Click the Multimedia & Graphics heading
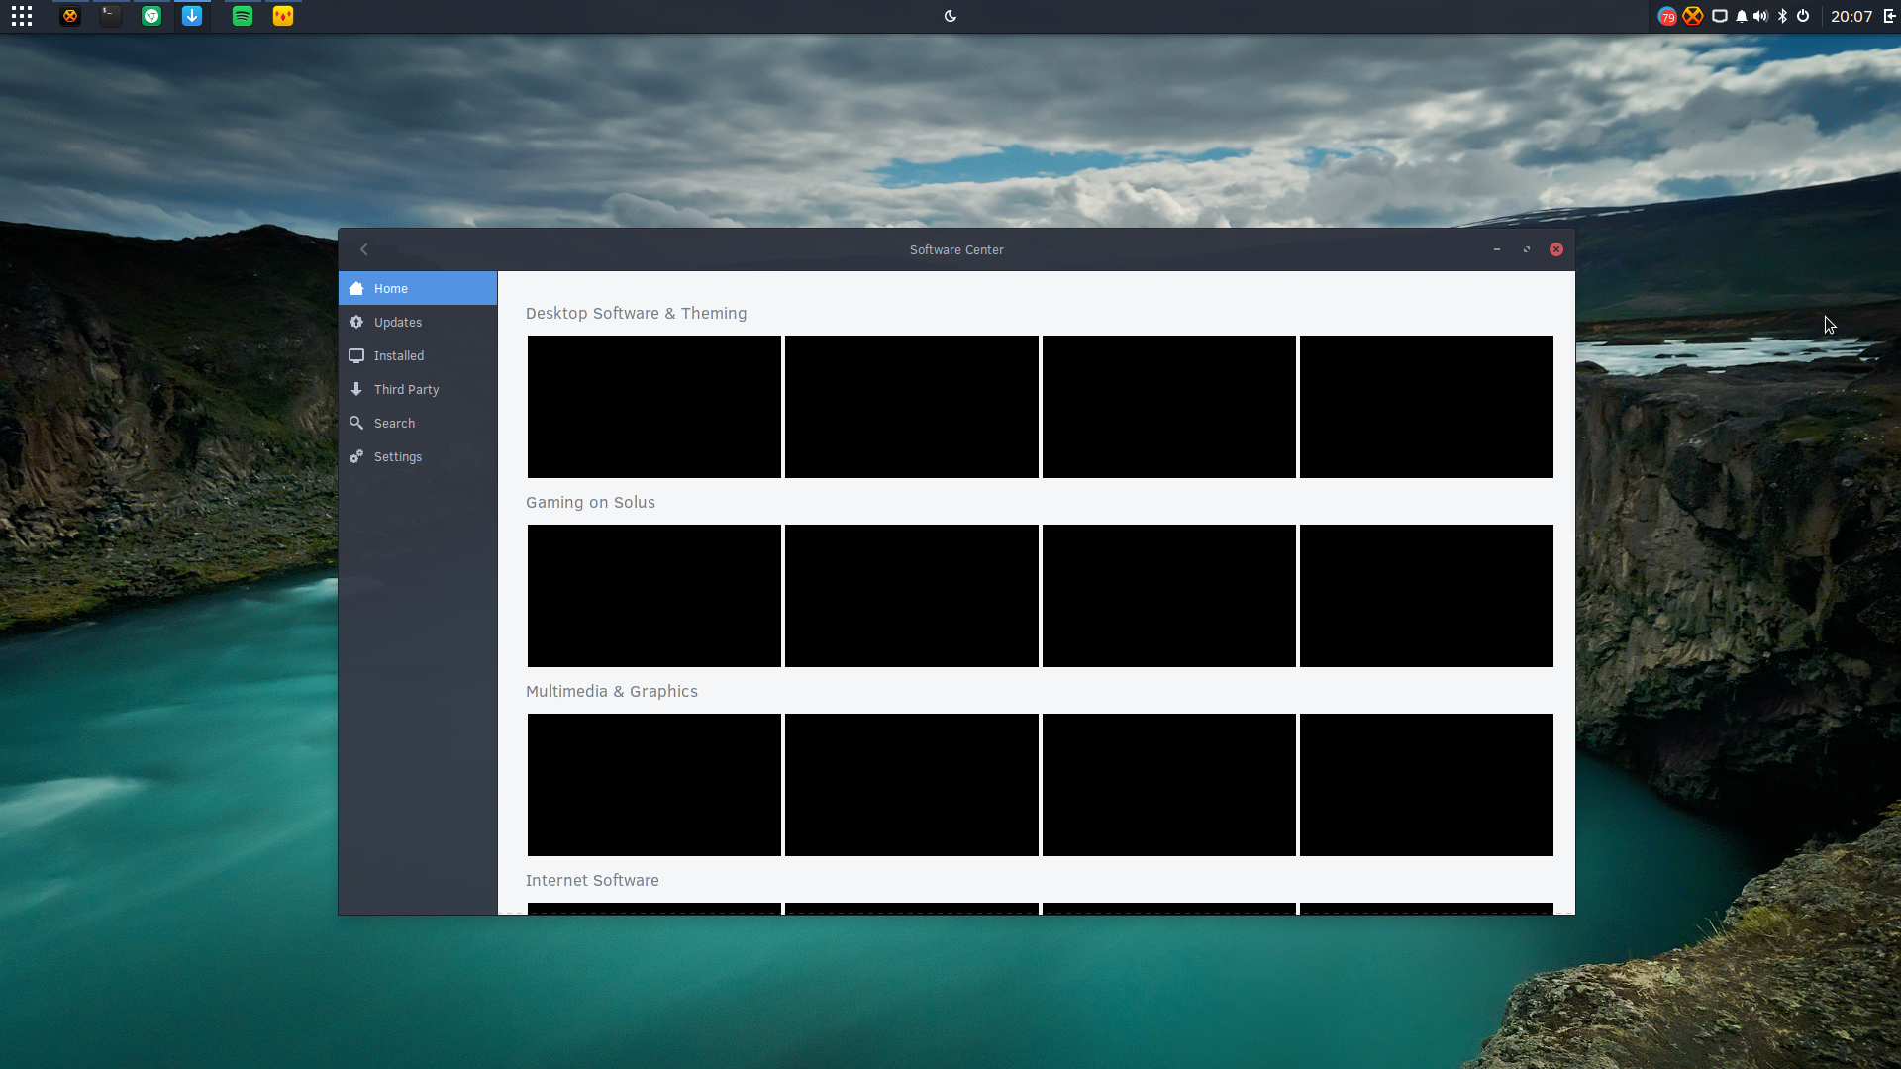Image resolution: width=1901 pixels, height=1069 pixels. point(612,691)
